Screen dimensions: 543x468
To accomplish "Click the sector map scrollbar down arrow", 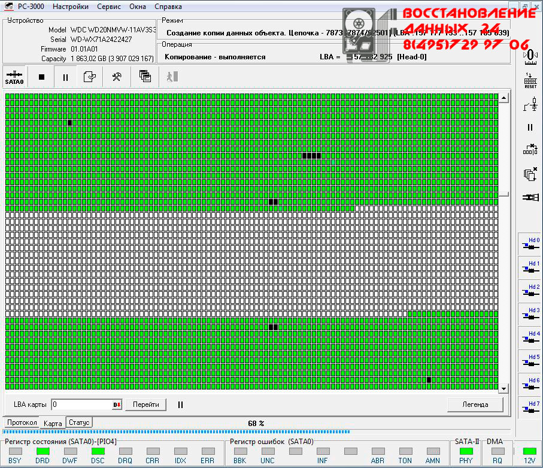I will tap(503, 388).
